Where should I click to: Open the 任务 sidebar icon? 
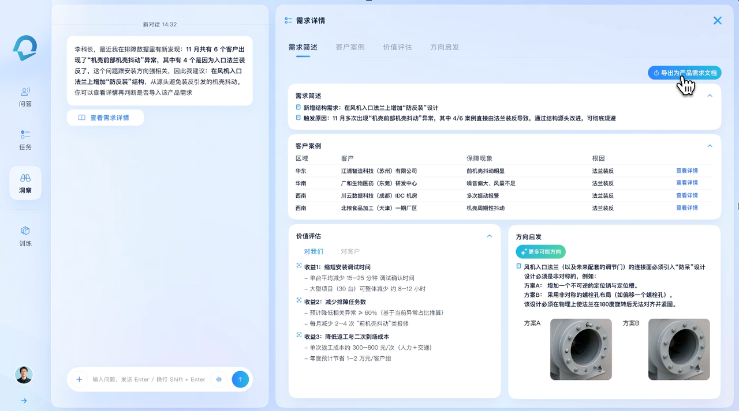click(25, 140)
